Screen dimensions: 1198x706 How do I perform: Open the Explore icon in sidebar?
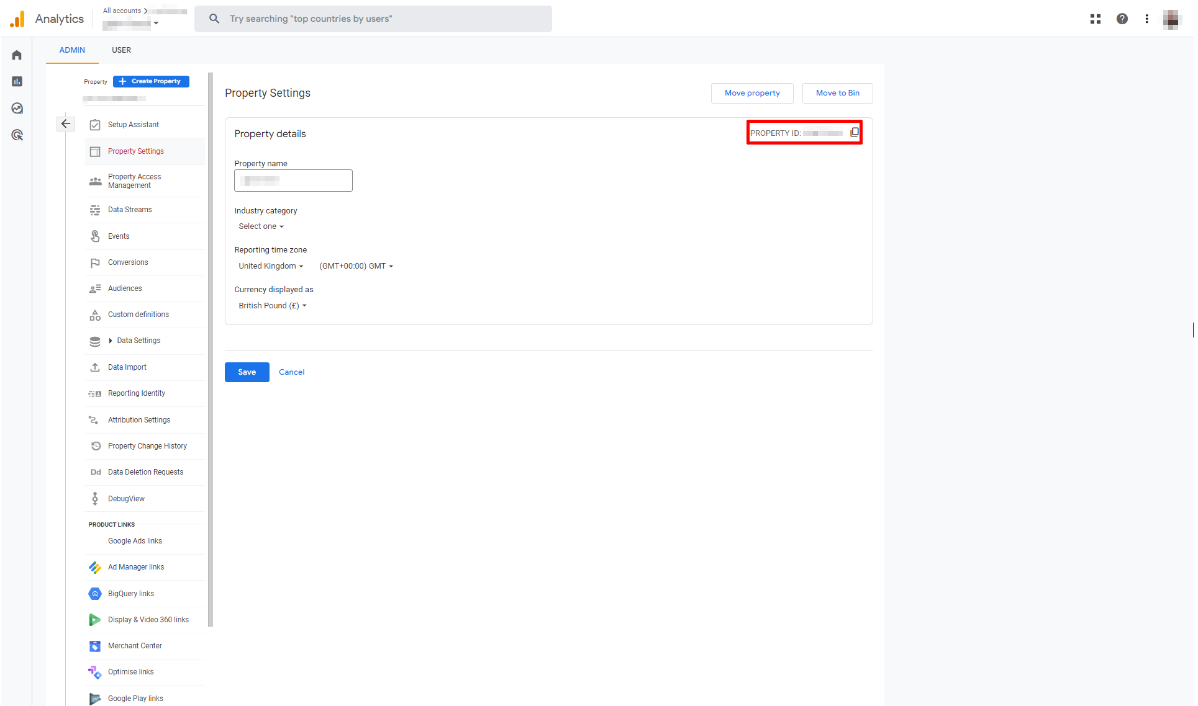tap(17, 108)
